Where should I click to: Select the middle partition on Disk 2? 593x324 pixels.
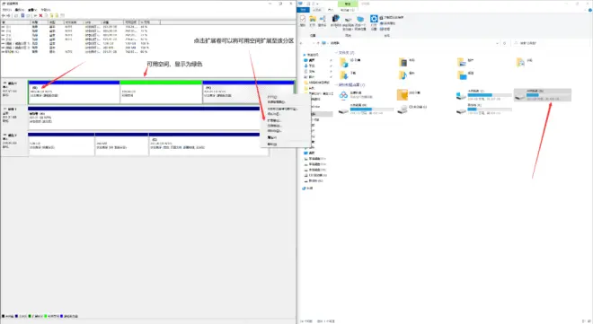[121, 144]
